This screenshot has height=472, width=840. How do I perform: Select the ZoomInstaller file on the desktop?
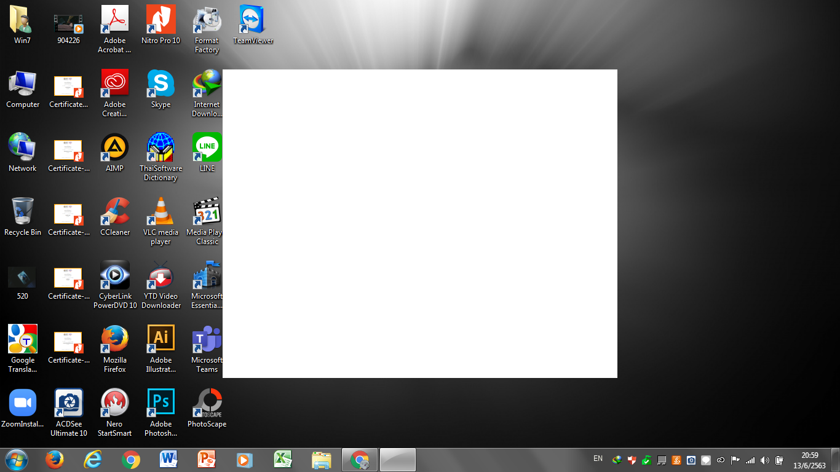click(x=23, y=408)
